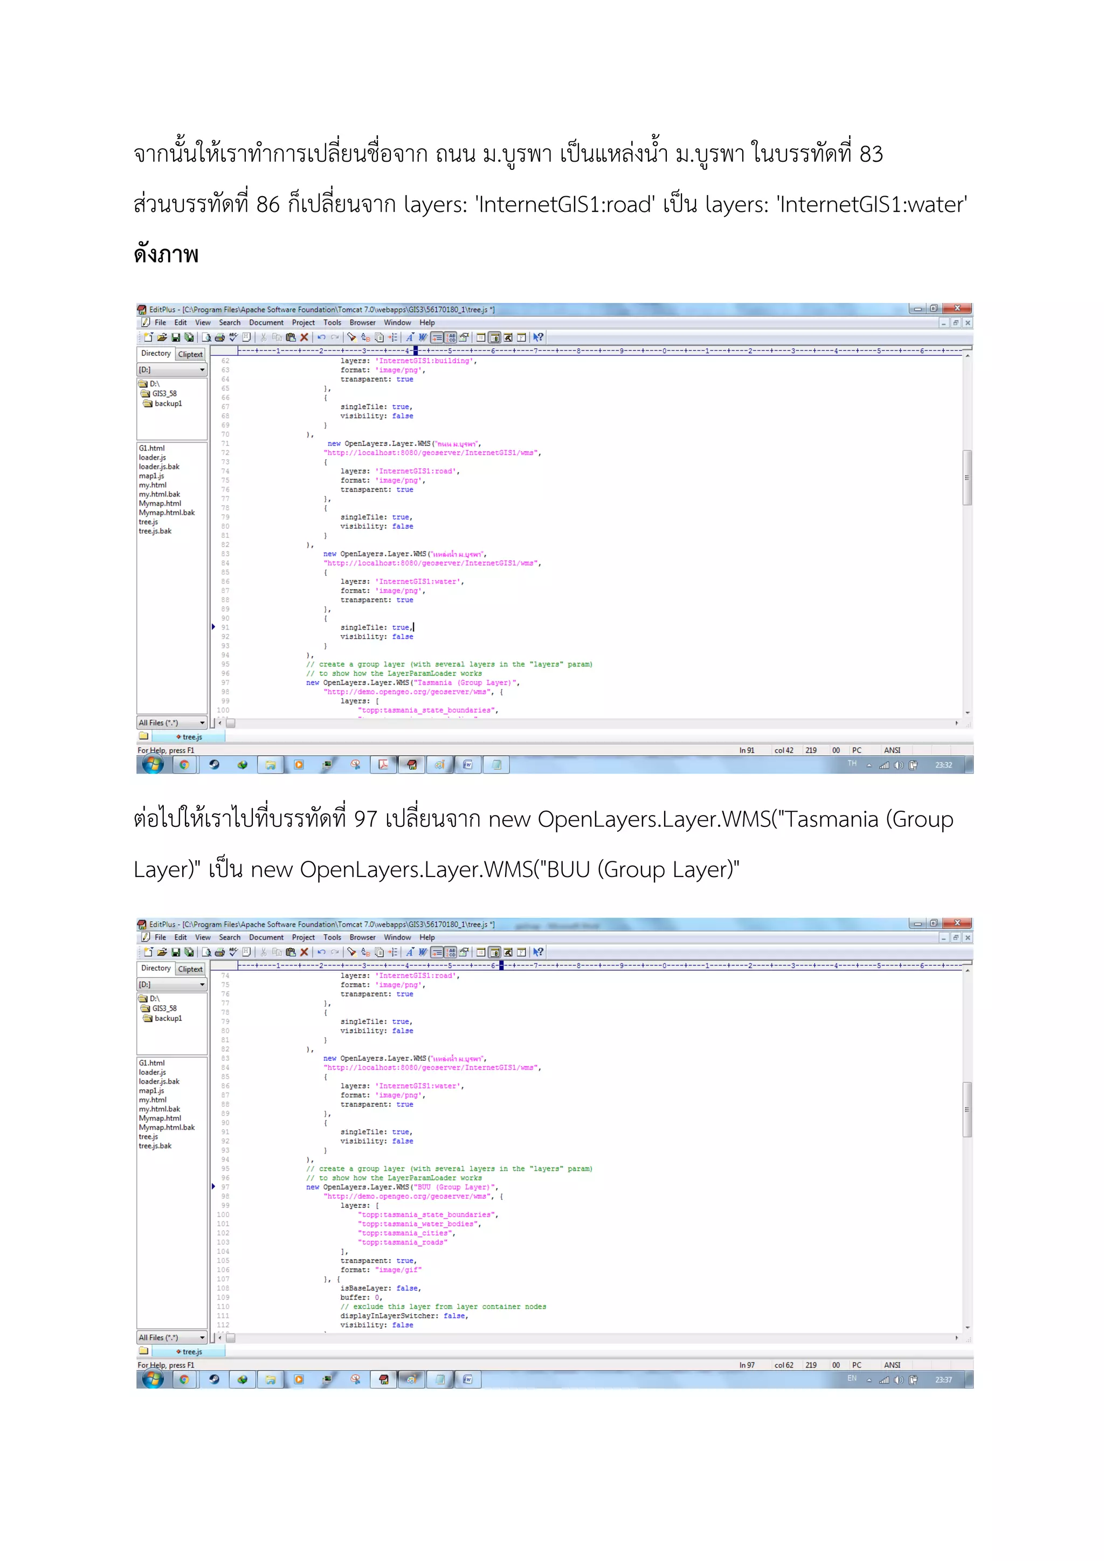Click the Spell Check ABC icon in the lower toolbar
The height and width of the screenshot is (1561, 1104).
tap(233, 952)
